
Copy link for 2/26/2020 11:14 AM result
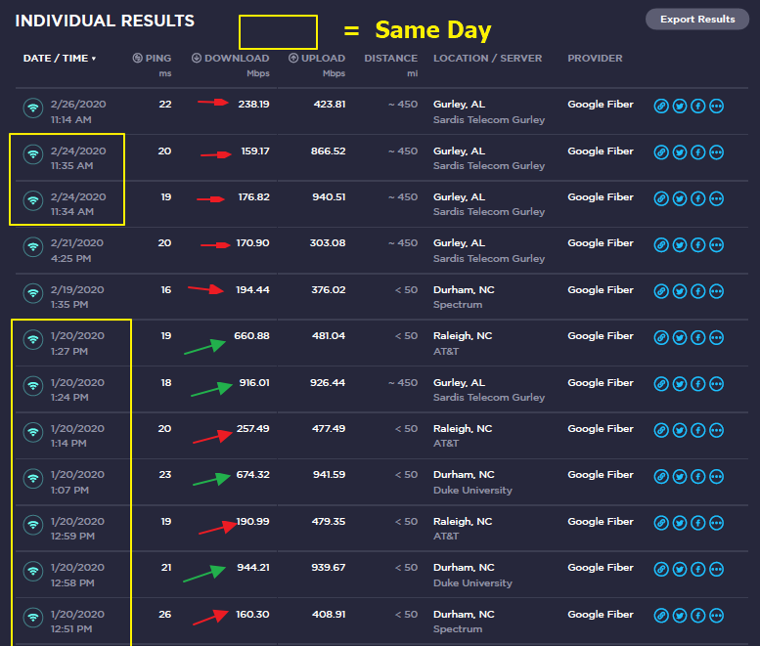pos(661,106)
